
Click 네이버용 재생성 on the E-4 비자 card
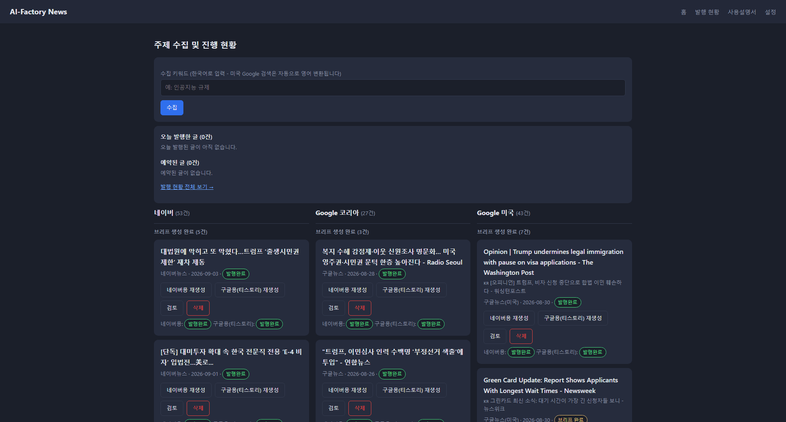tap(186, 390)
